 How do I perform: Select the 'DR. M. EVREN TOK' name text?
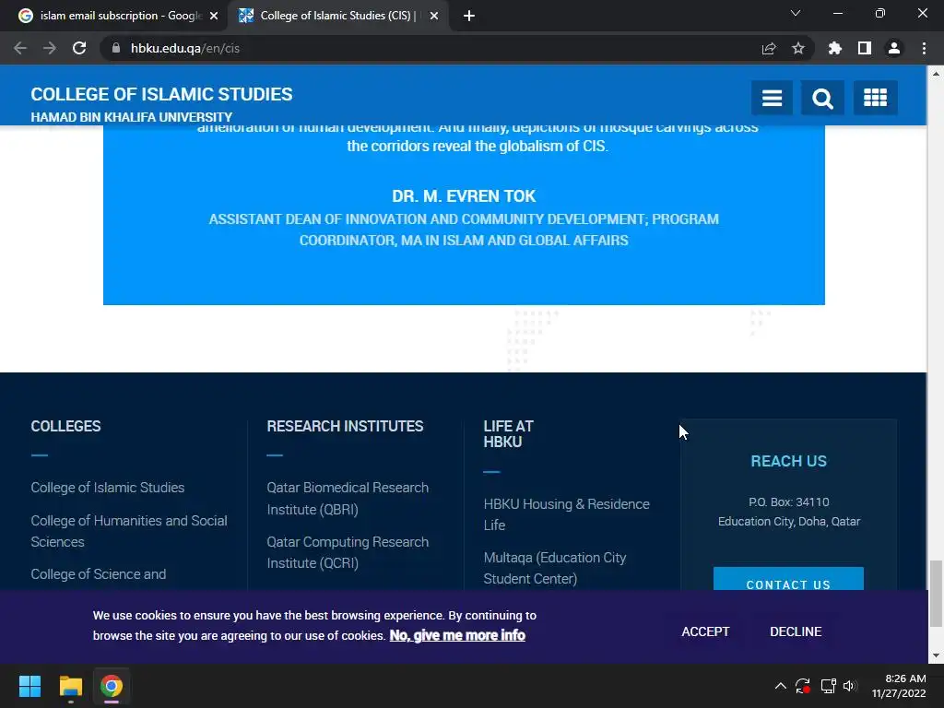[x=464, y=196]
